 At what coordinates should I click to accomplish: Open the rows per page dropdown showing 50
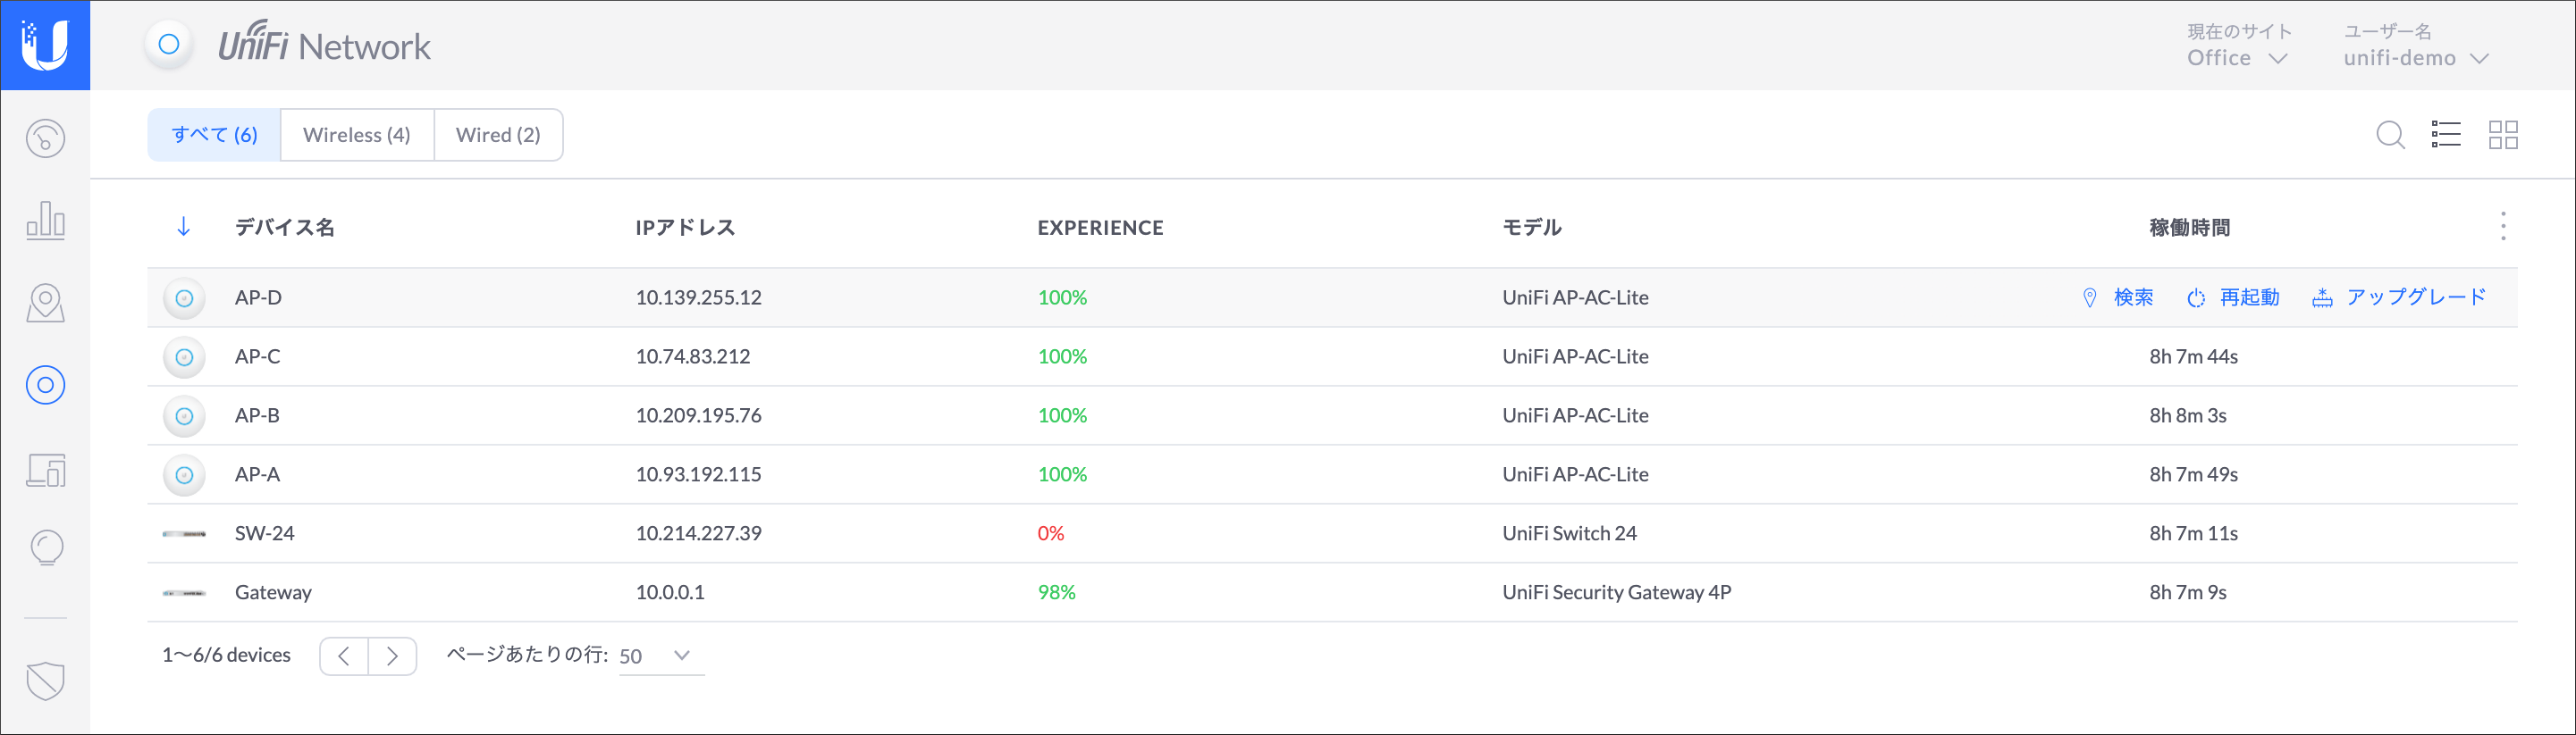coord(661,656)
